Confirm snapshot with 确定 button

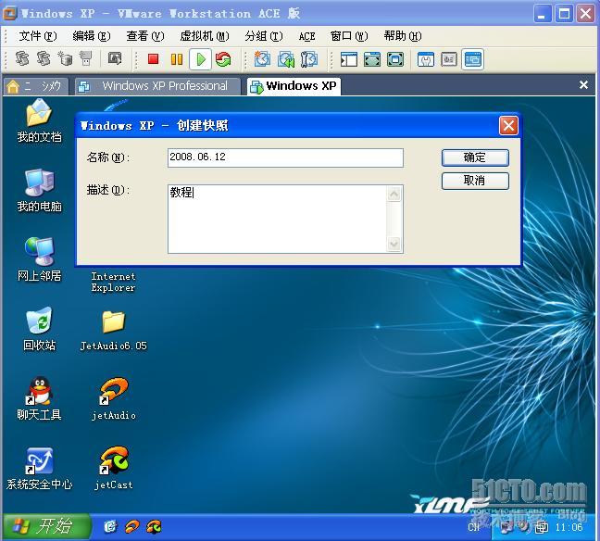click(475, 157)
